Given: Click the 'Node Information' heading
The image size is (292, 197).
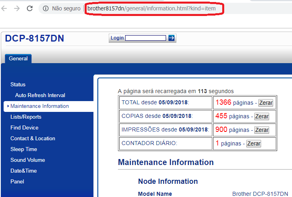Looking at the screenshot, I should point(168,181).
